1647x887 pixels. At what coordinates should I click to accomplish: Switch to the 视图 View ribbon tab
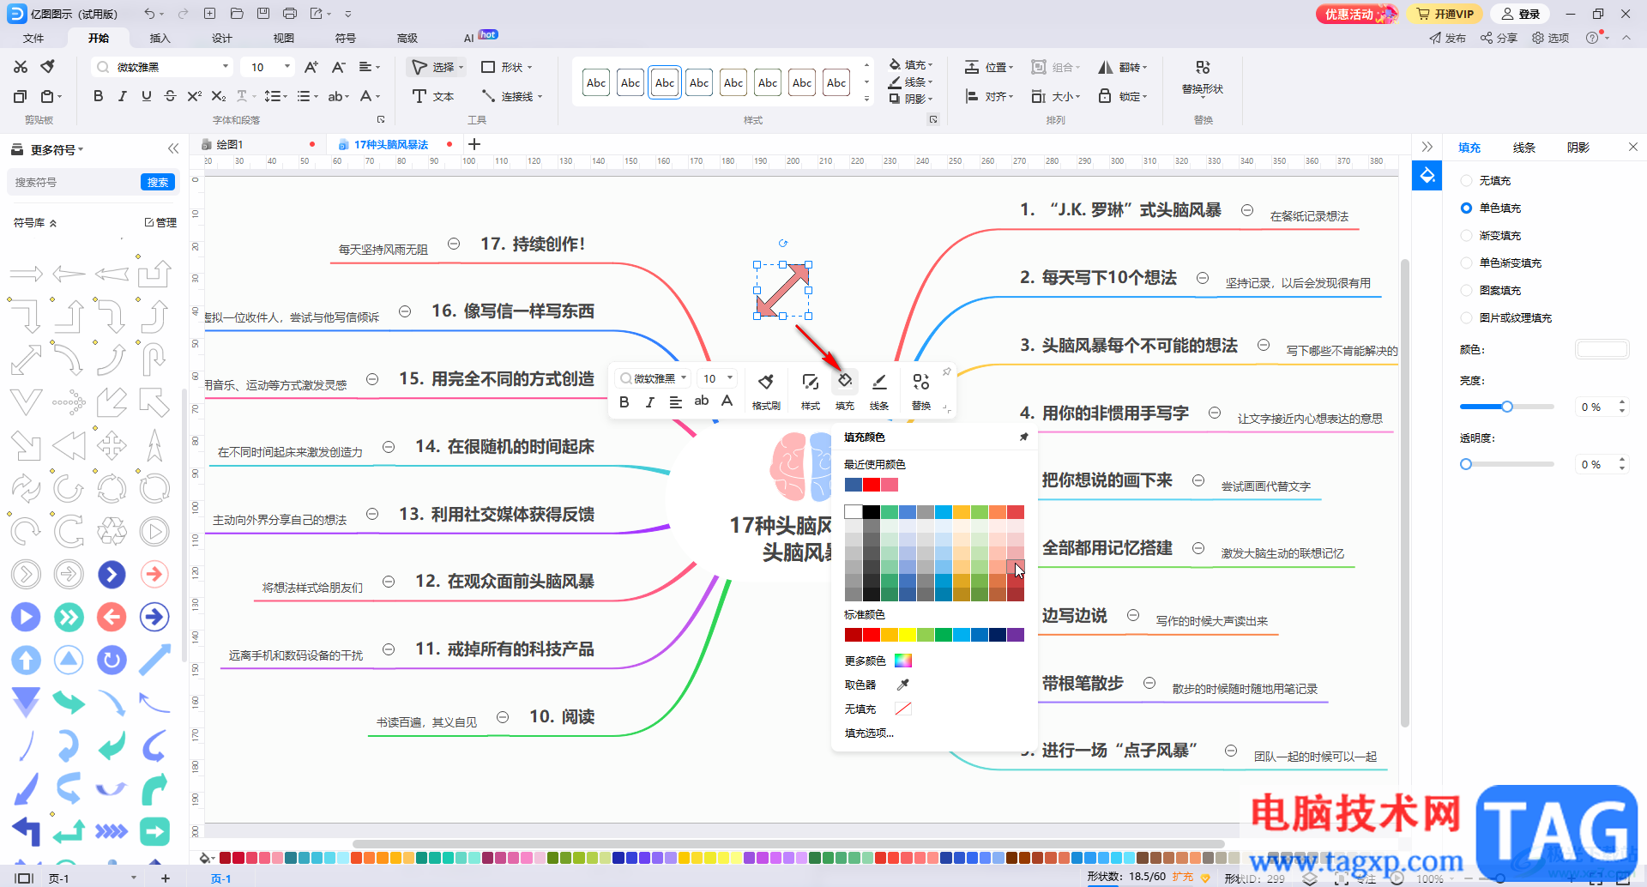click(284, 38)
